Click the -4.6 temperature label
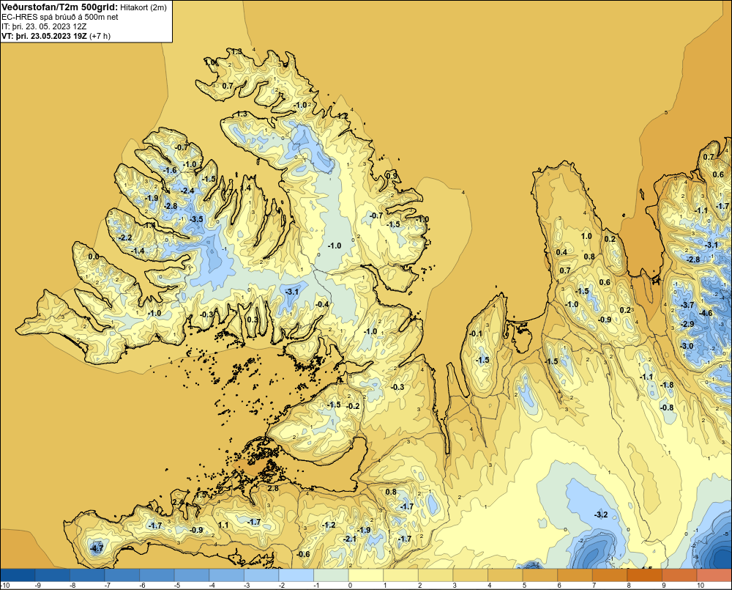The width and height of the screenshot is (732, 590). coord(706,313)
